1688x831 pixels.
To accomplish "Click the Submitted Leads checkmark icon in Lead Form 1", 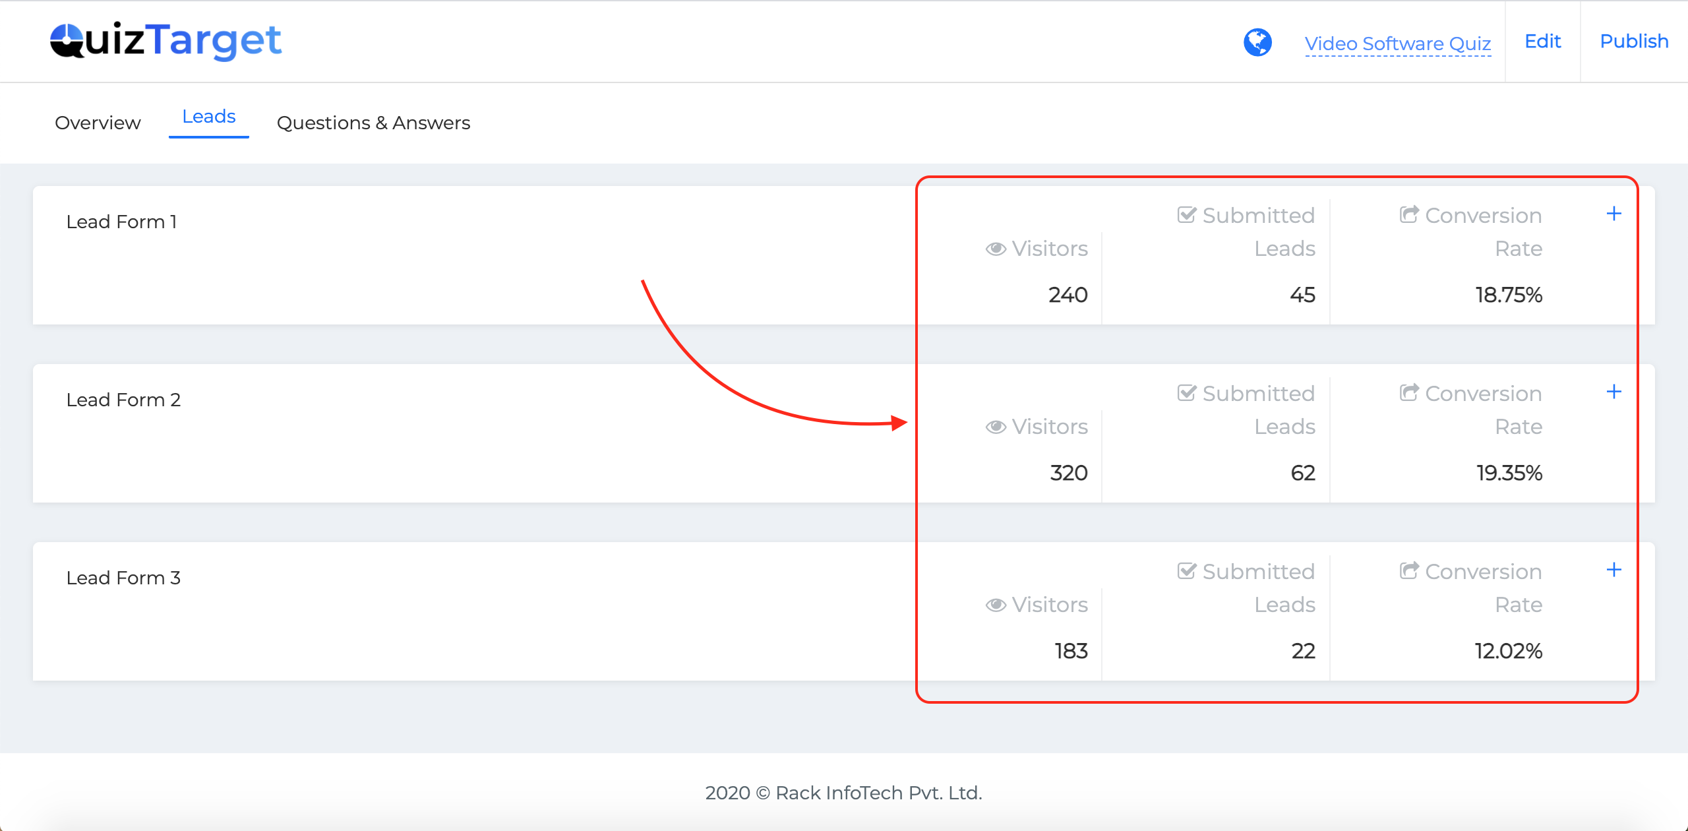I will [x=1187, y=215].
